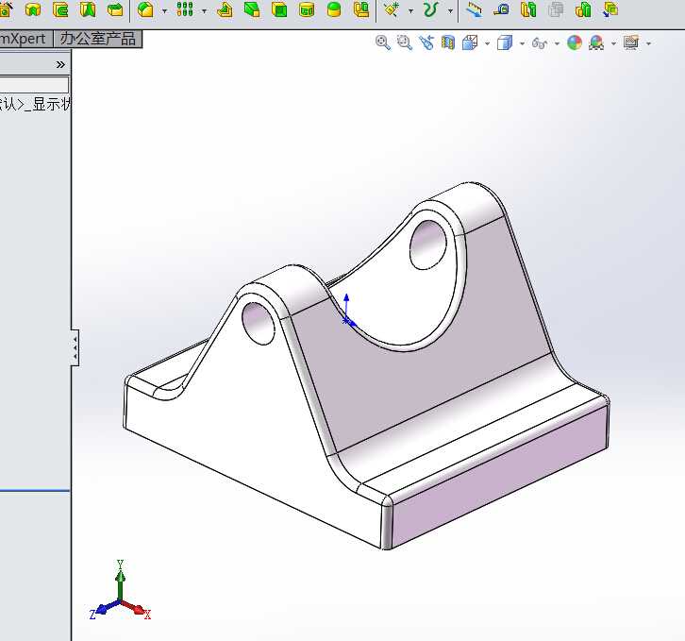Viewport: 685px width, 641px height.
Task: Select the Shell feature tool
Action: click(x=279, y=9)
